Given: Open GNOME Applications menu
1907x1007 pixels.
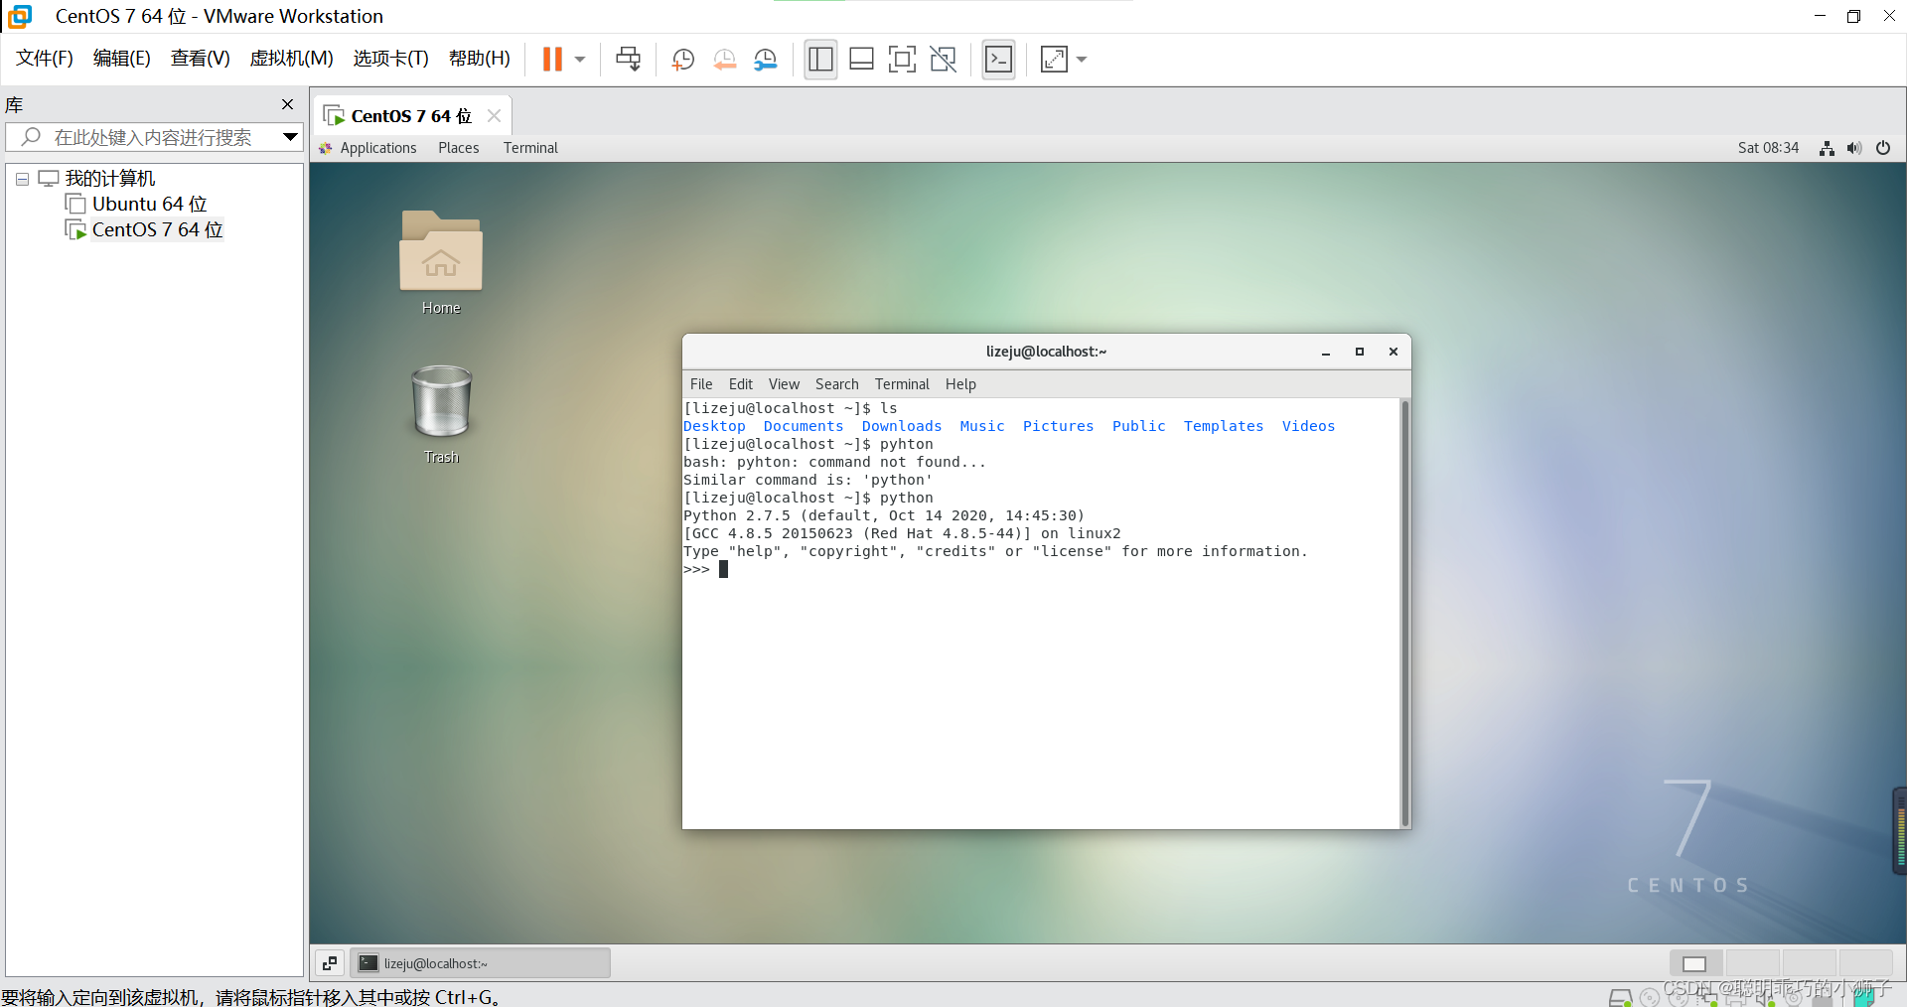Looking at the screenshot, I should click(377, 148).
